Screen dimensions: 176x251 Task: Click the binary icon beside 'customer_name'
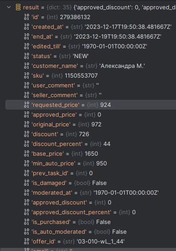(x=27, y=66)
